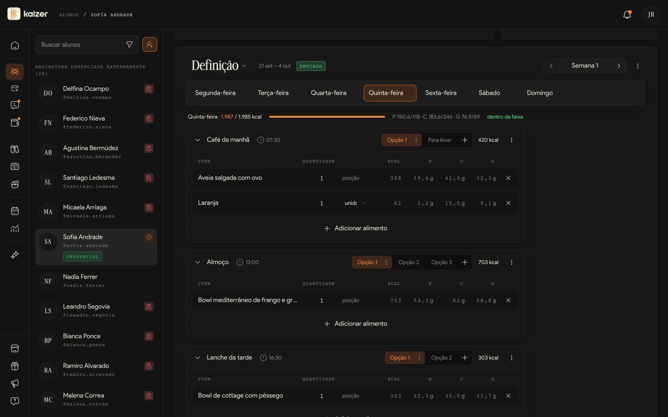This screenshot has height=417, width=668.
Task: Click the filter icon in the search box
Action: pos(129,45)
